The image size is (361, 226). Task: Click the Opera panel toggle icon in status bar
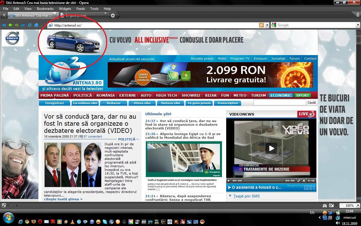click(x=4, y=205)
